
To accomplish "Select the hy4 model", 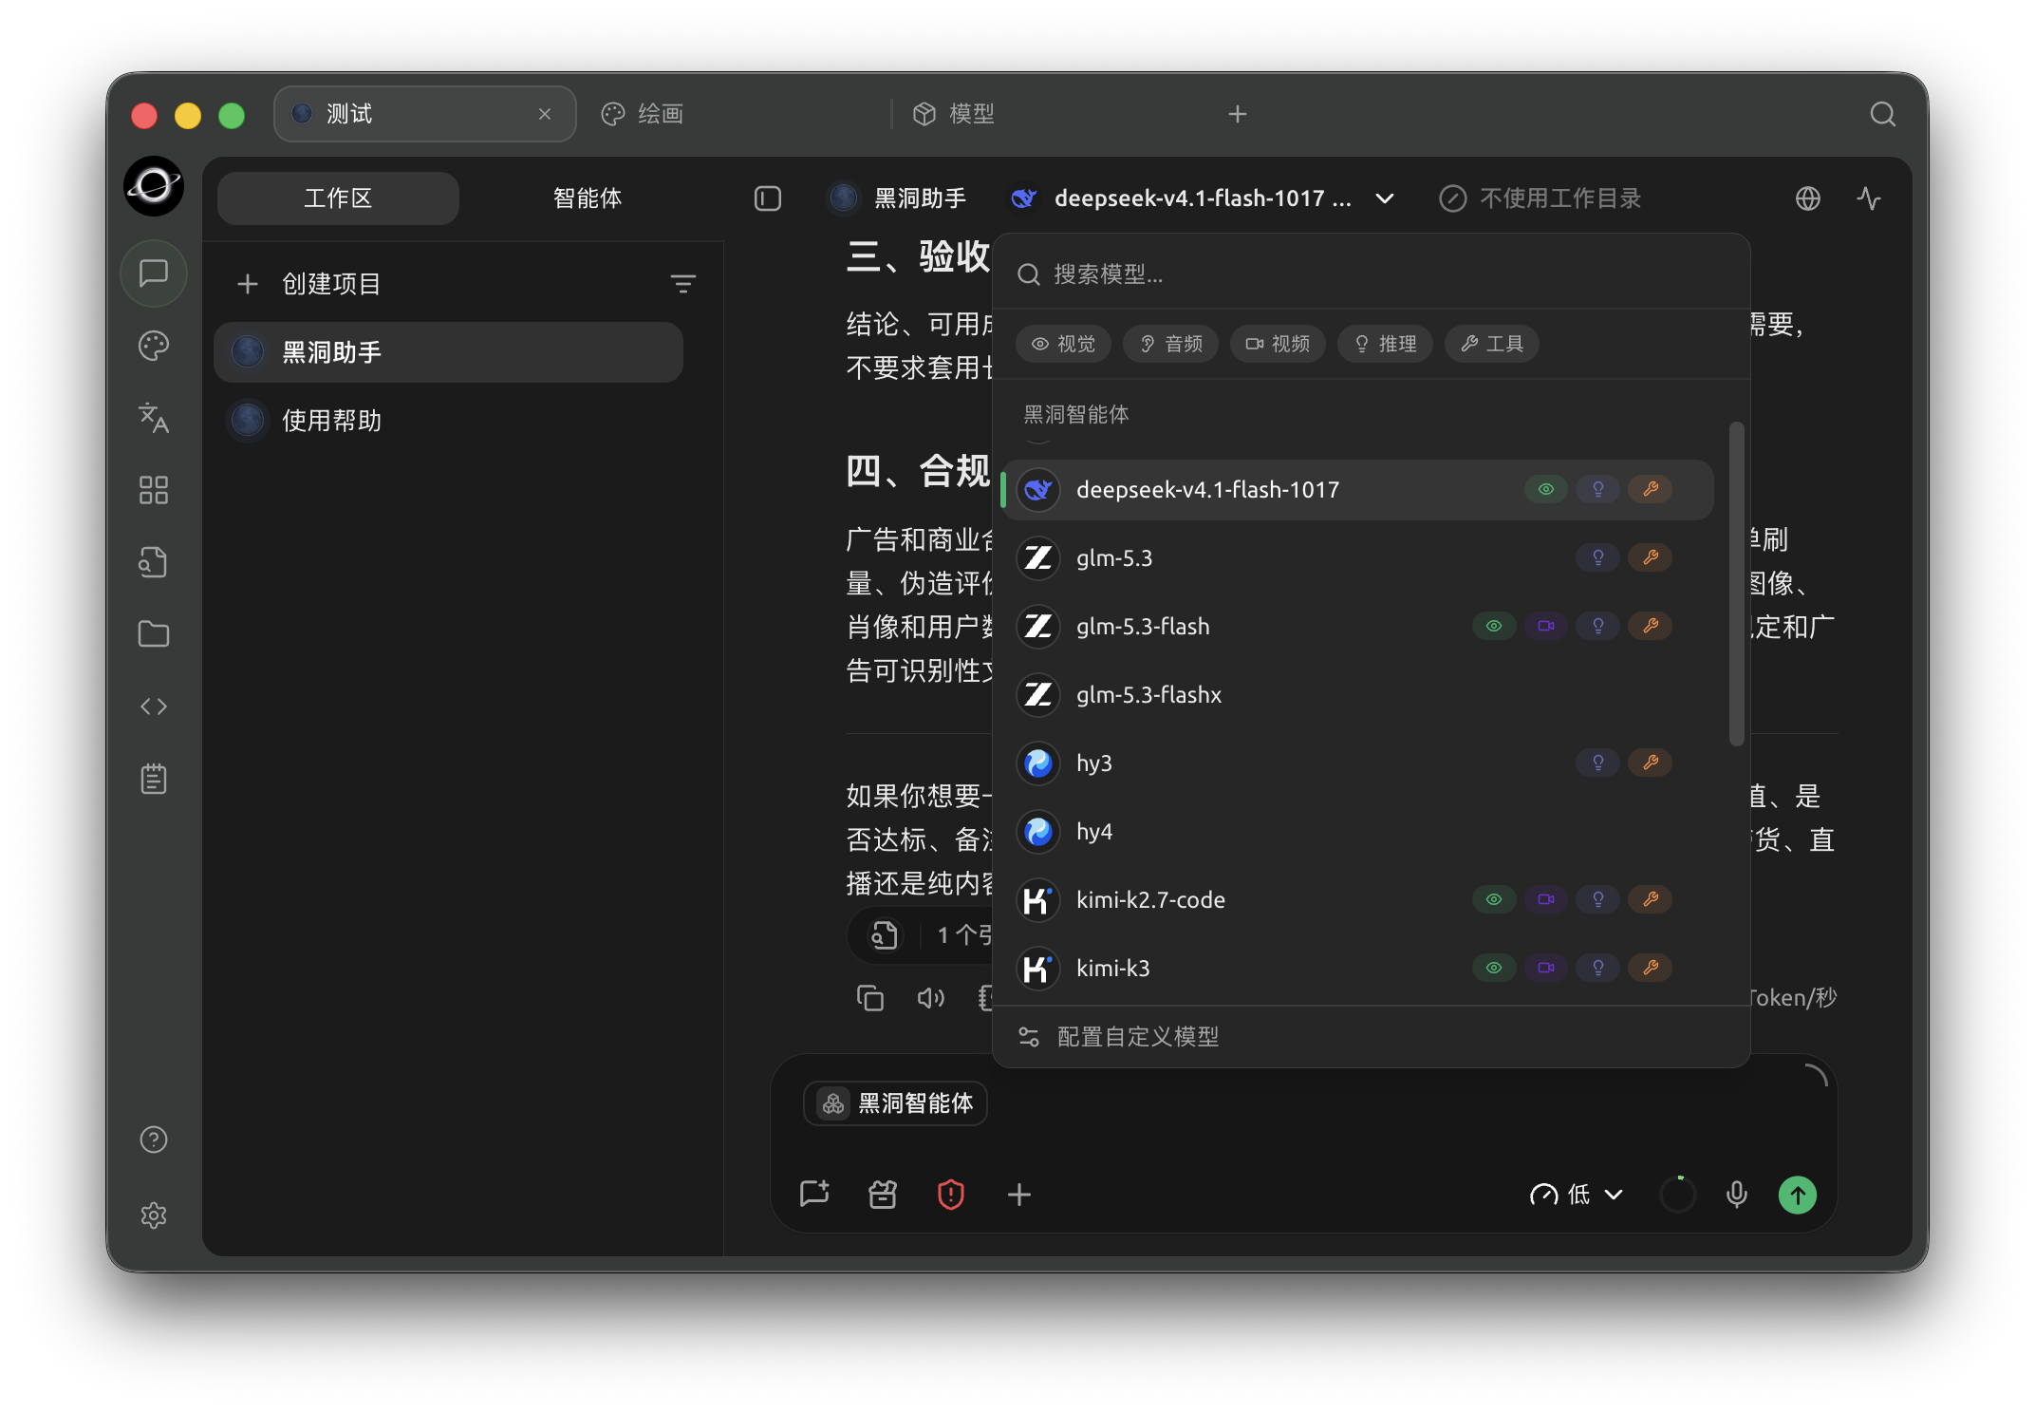I will click(x=1357, y=832).
